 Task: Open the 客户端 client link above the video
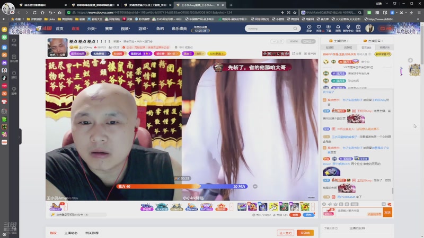(310, 54)
